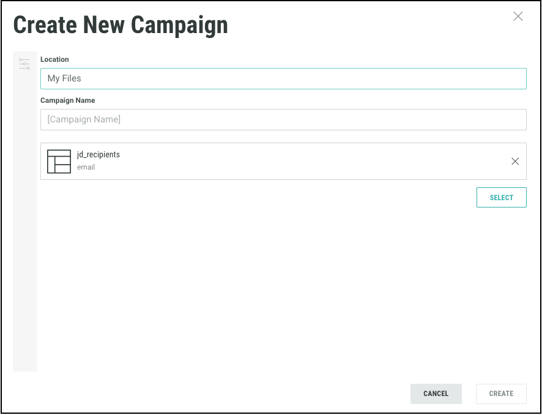
Task: Click the jd_recipients table icon
Action: point(59,161)
